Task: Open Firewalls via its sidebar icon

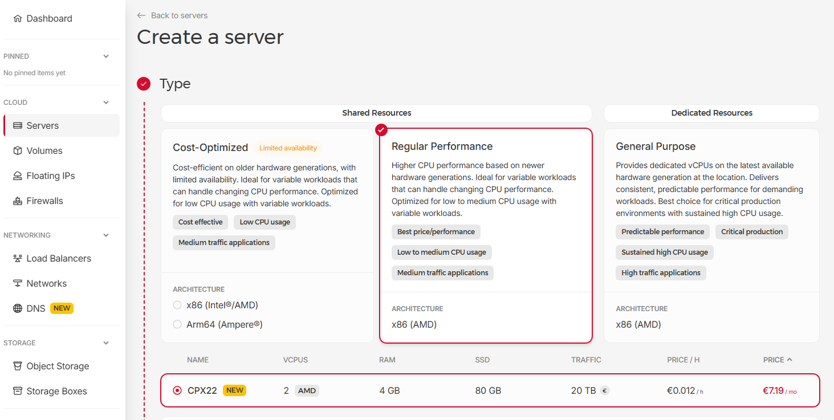Action: 18,201
